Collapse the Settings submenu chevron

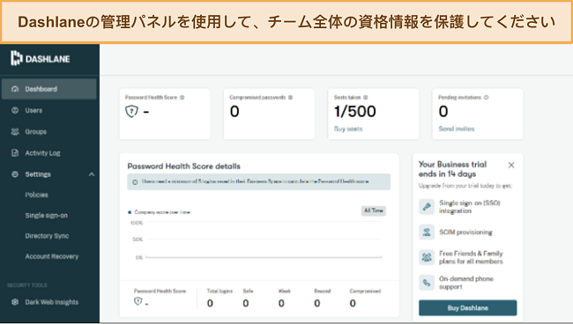[92, 174]
